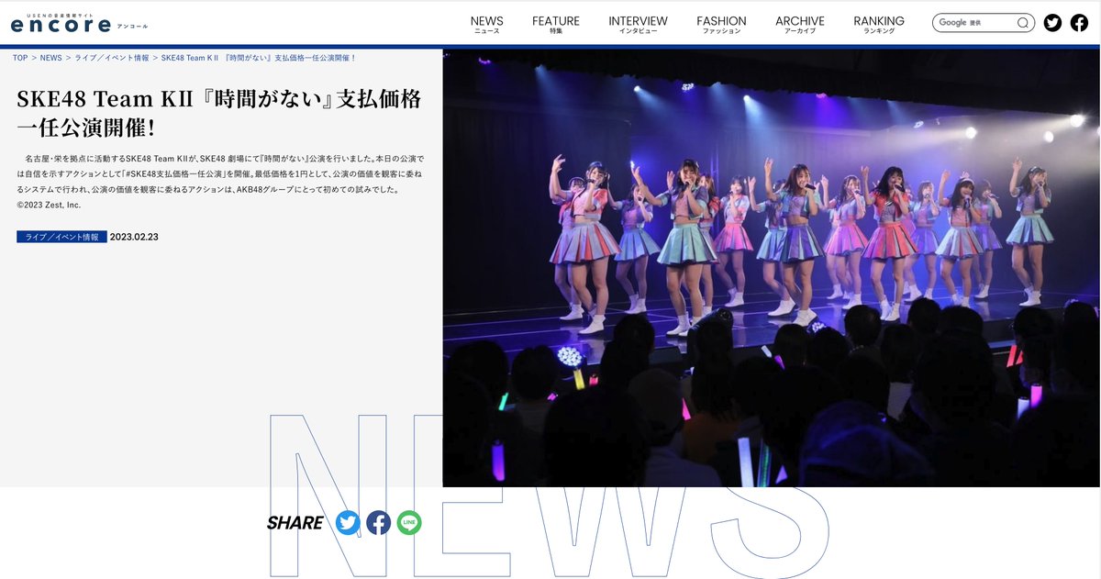
Task: Click the SKE48 Team KII breadcrumb entry
Action: tap(259, 58)
